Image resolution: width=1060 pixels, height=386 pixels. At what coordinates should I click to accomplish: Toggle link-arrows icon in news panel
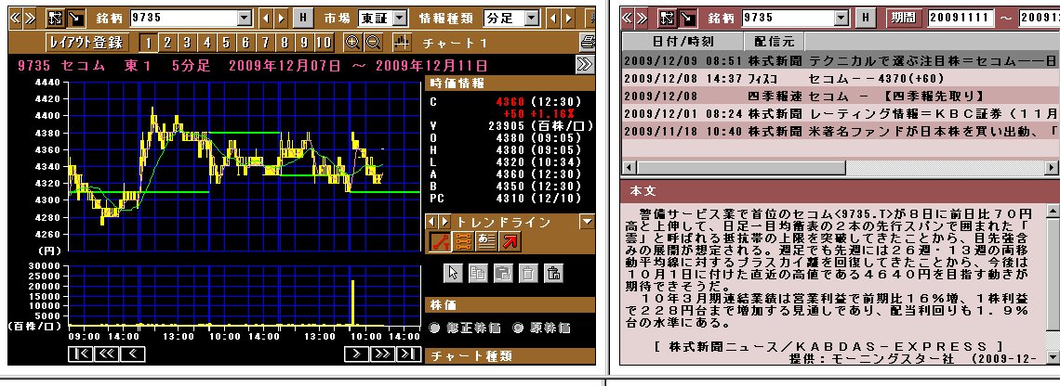[x=668, y=19]
